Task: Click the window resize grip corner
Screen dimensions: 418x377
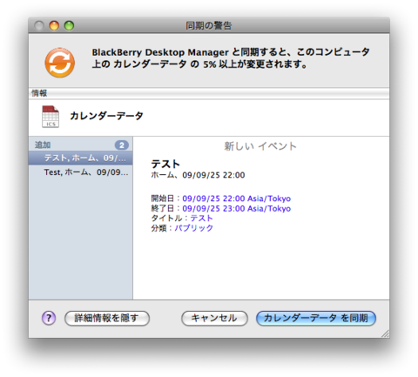Action: point(385,333)
